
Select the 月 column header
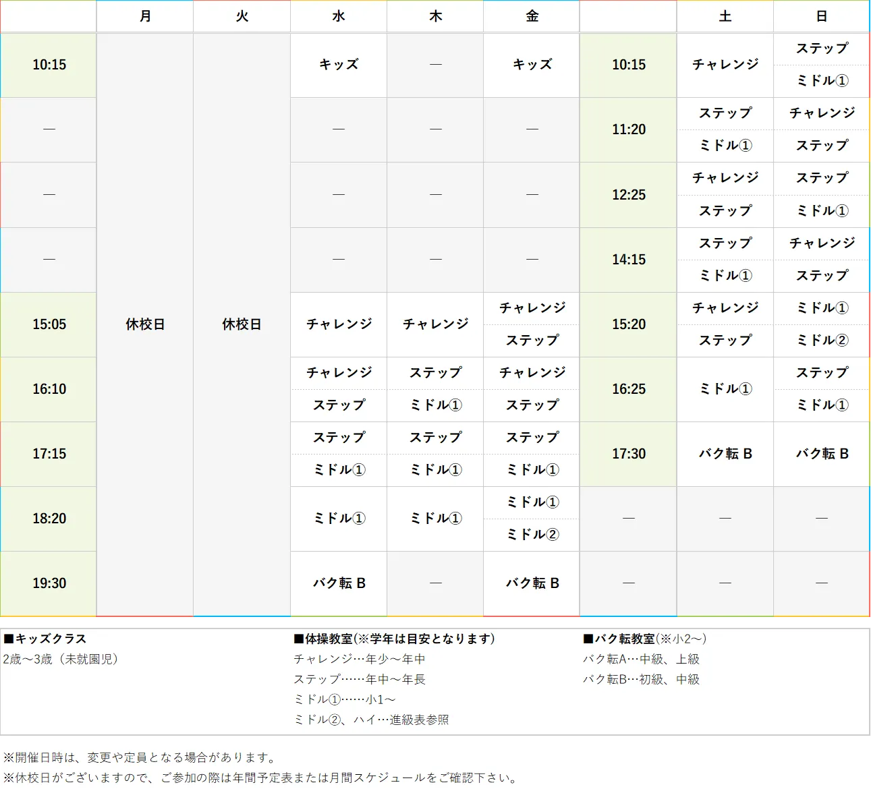(144, 16)
